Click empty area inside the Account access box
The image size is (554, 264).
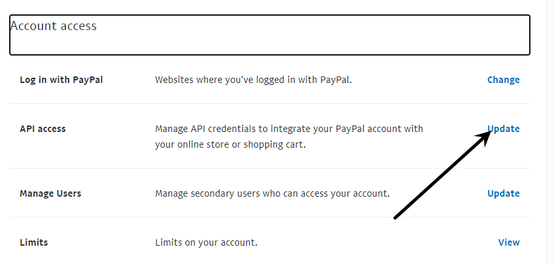(294, 39)
